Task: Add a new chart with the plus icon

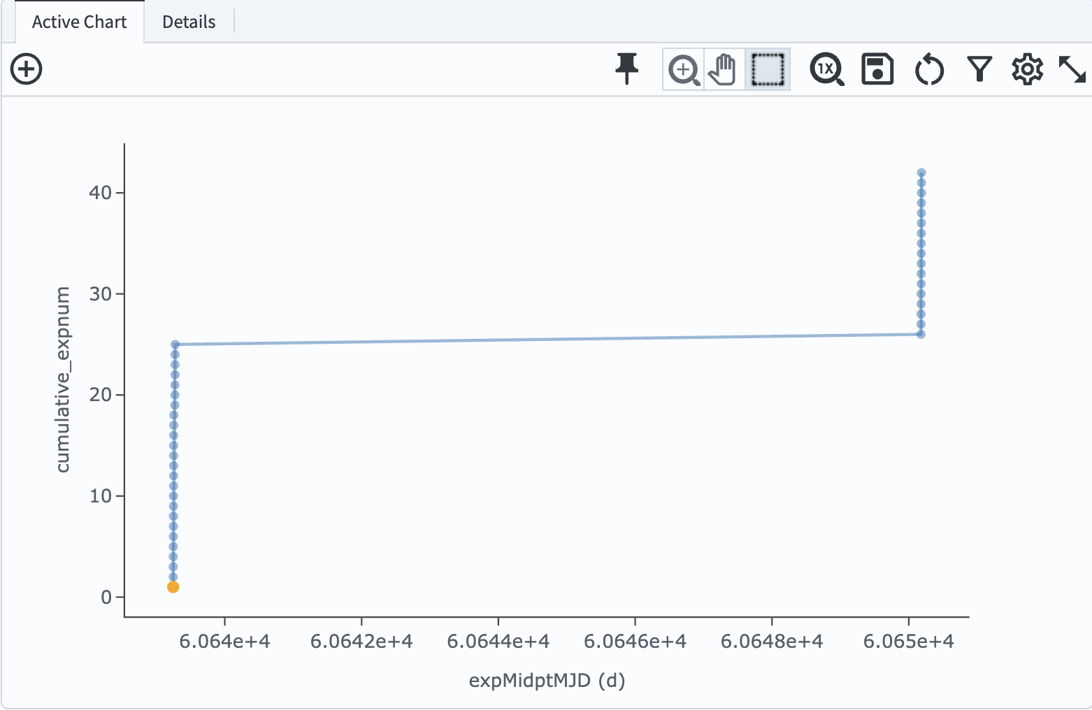Action: [26, 69]
